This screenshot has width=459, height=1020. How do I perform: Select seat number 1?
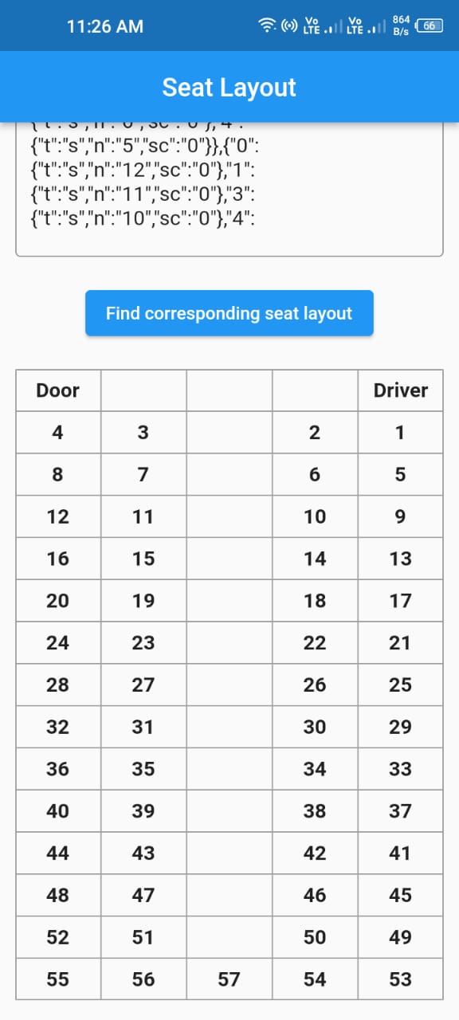401,432
